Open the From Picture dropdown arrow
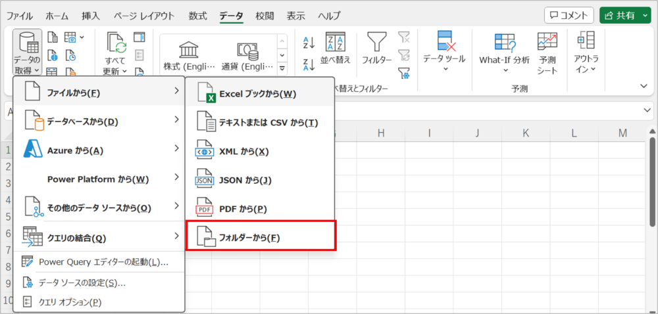This screenshot has height=314, width=658. coord(82,37)
